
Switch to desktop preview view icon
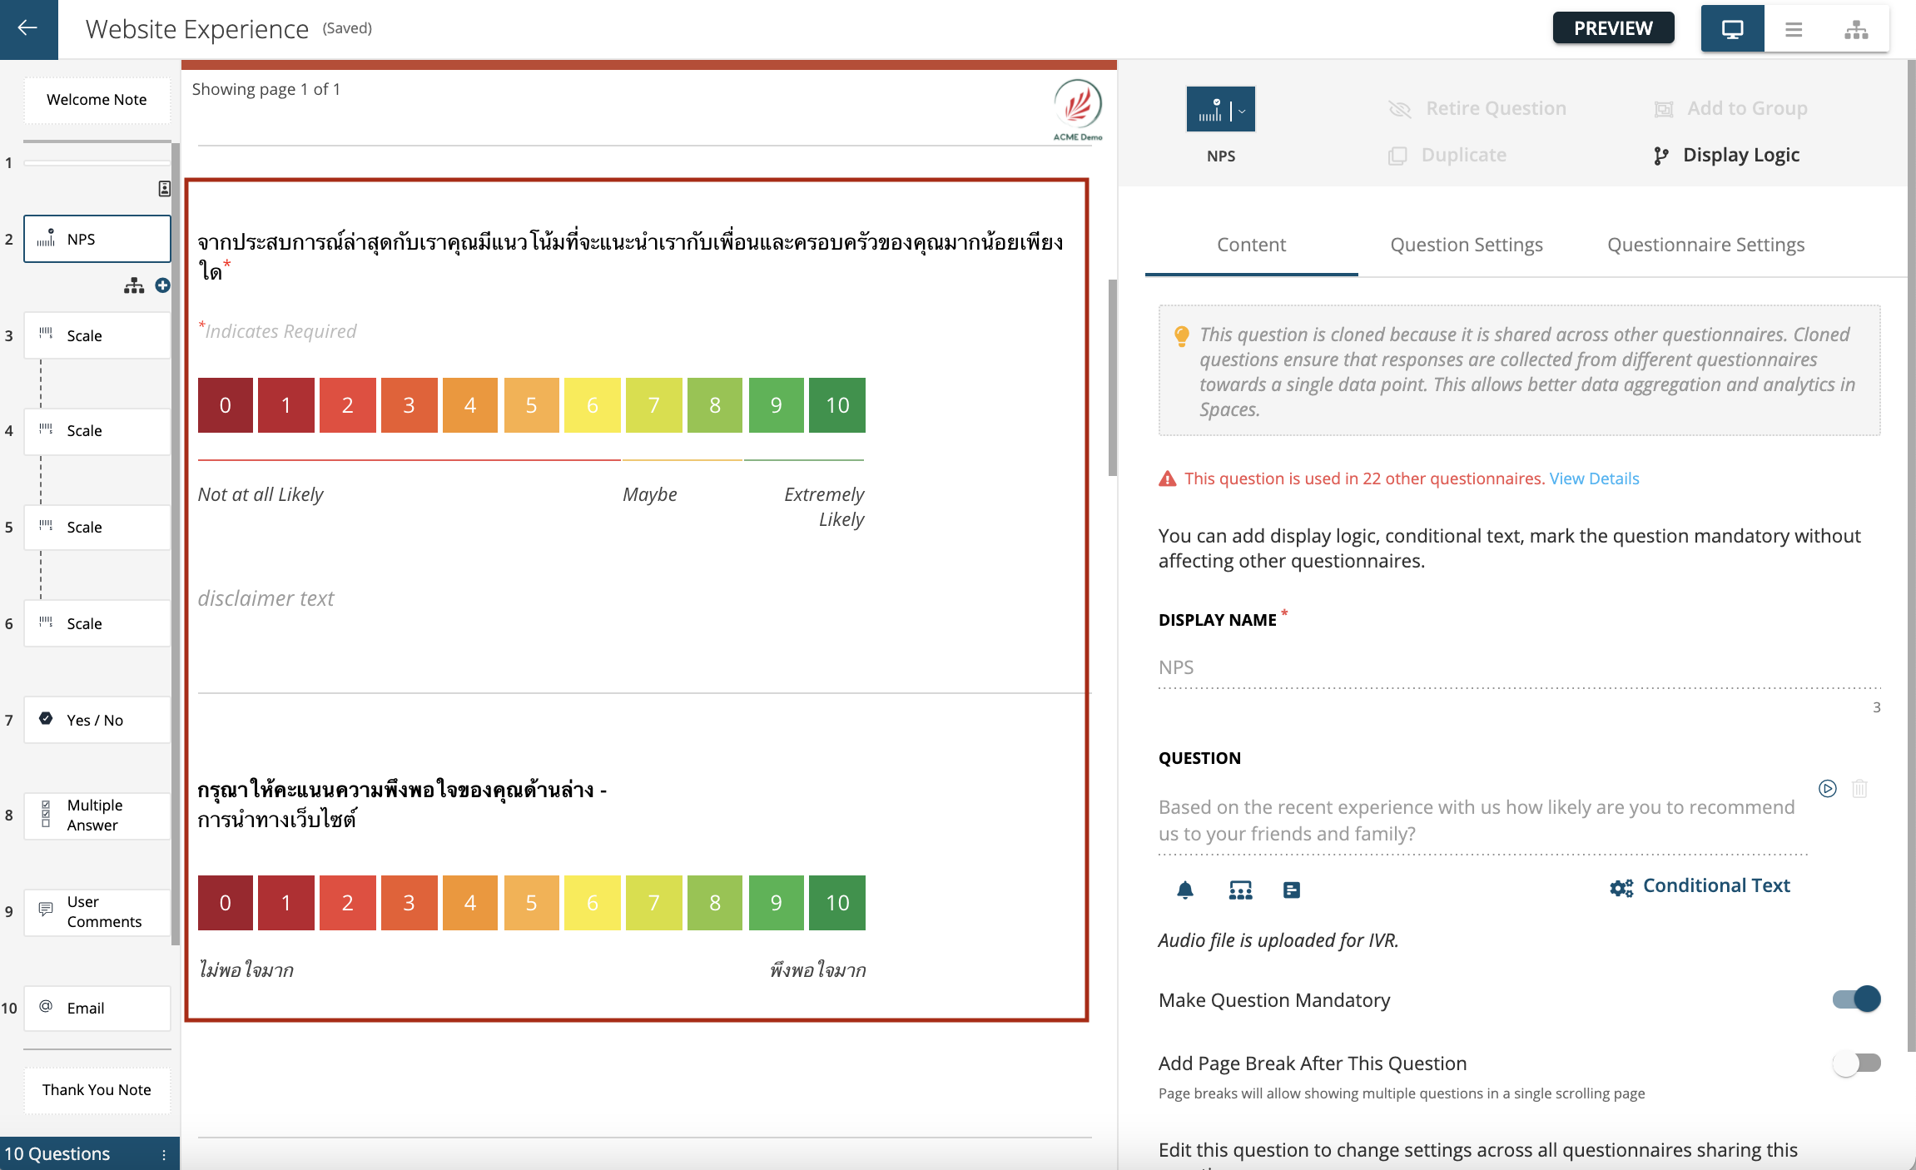(1732, 29)
